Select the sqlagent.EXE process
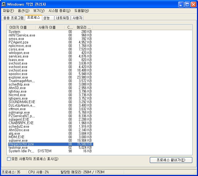198x176 pixels. point(51,119)
